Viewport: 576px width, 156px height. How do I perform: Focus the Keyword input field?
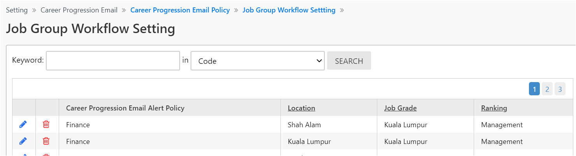click(113, 61)
